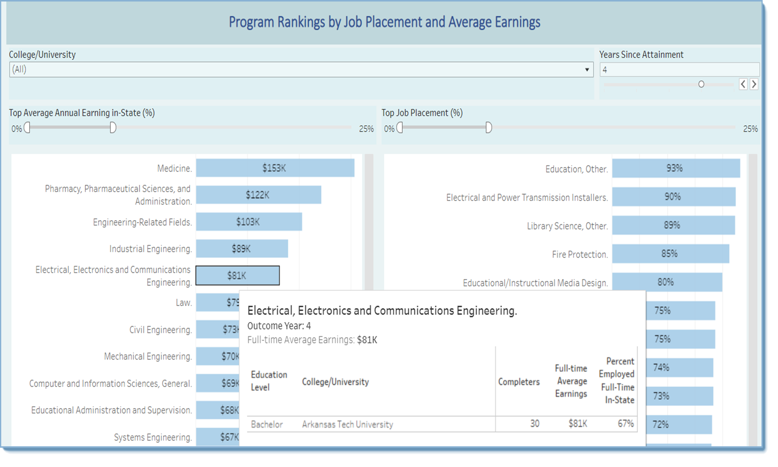This screenshot has width=778, height=467.
Task: Select the Pharmacy $122K bar
Action: coord(259,195)
